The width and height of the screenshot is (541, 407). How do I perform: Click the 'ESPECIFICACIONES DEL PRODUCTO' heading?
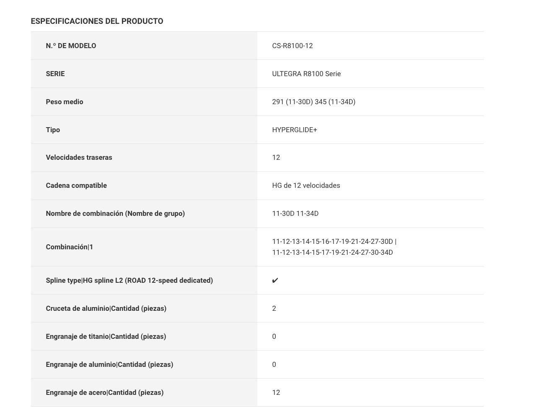tap(97, 21)
